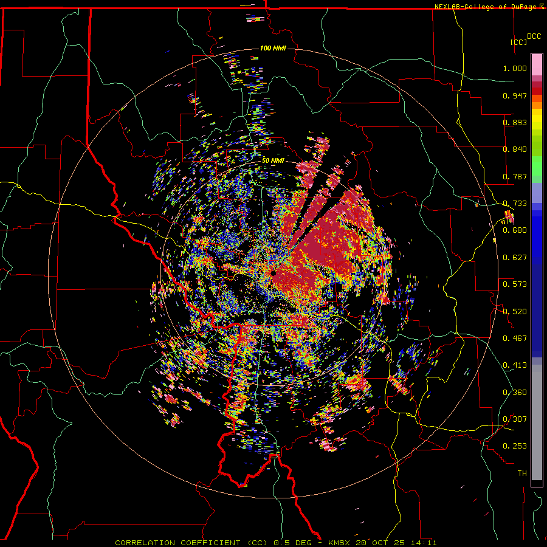Click the 0.520 legend value
The height and width of the screenshot is (547, 547).
click(x=515, y=311)
